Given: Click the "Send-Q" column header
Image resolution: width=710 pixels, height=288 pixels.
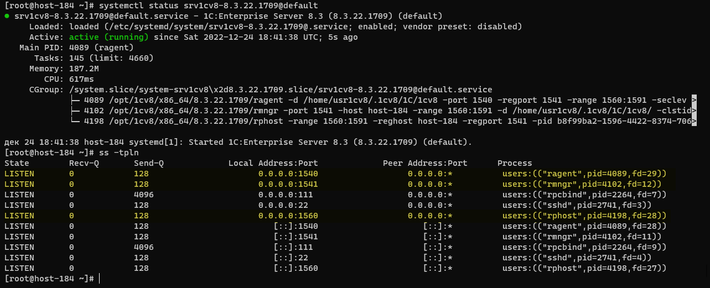Looking at the screenshot, I should pos(148,163).
